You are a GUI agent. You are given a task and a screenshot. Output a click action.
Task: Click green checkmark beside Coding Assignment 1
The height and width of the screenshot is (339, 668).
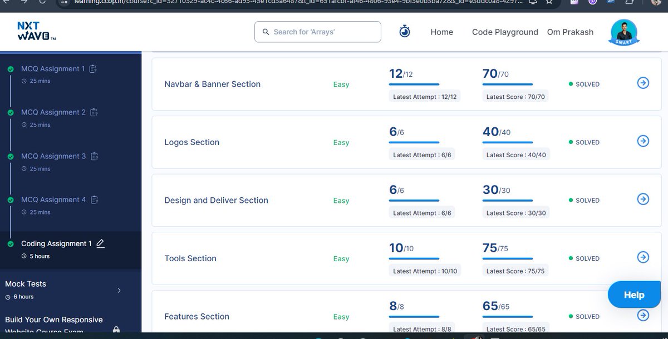pyautogui.click(x=11, y=244)
